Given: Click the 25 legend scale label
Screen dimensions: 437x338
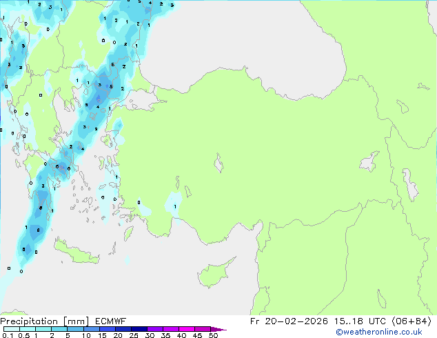Looking at the screenshot, I should [134, 335].
